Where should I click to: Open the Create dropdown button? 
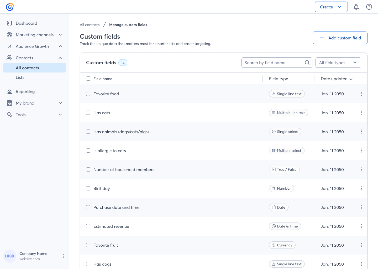pyautogui.click(x=331, y=7)
